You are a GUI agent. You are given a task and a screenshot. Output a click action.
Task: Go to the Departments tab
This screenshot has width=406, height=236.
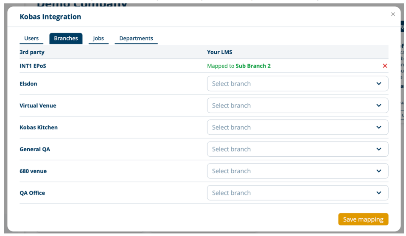coord(136,39)
